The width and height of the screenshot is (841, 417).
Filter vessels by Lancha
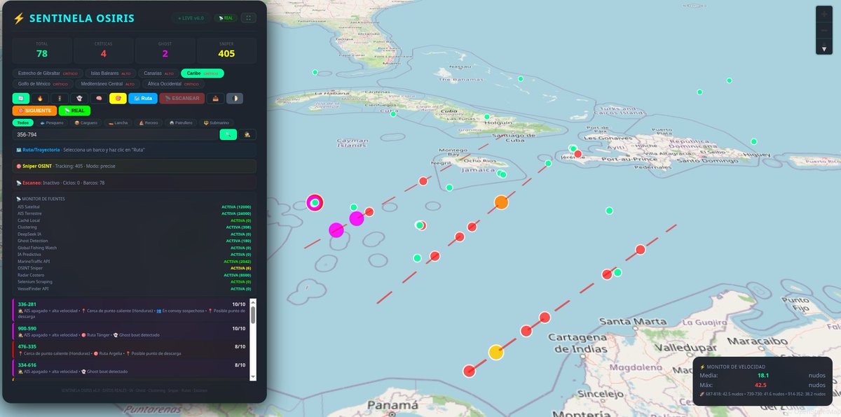pos(118,122)
